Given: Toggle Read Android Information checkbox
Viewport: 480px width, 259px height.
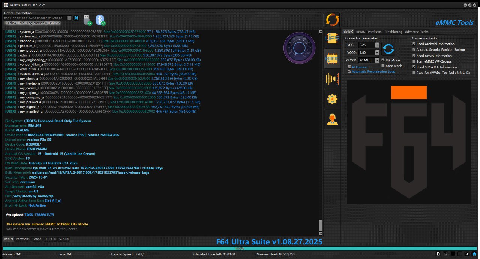Looking at the screenshot, I should point(414,44).
